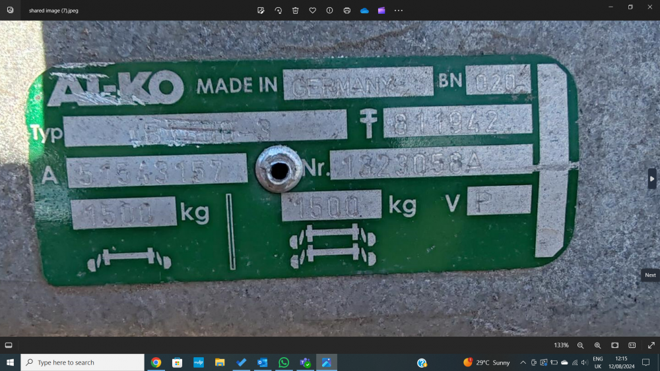660x371 pixels.
Task: Print the photo
Action: (x=347, y=11)
